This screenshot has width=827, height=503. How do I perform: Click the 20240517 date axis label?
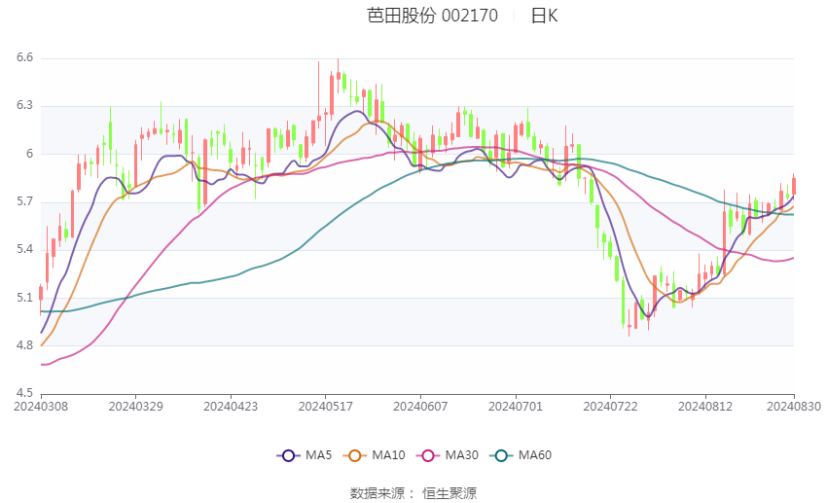point(325,407)
